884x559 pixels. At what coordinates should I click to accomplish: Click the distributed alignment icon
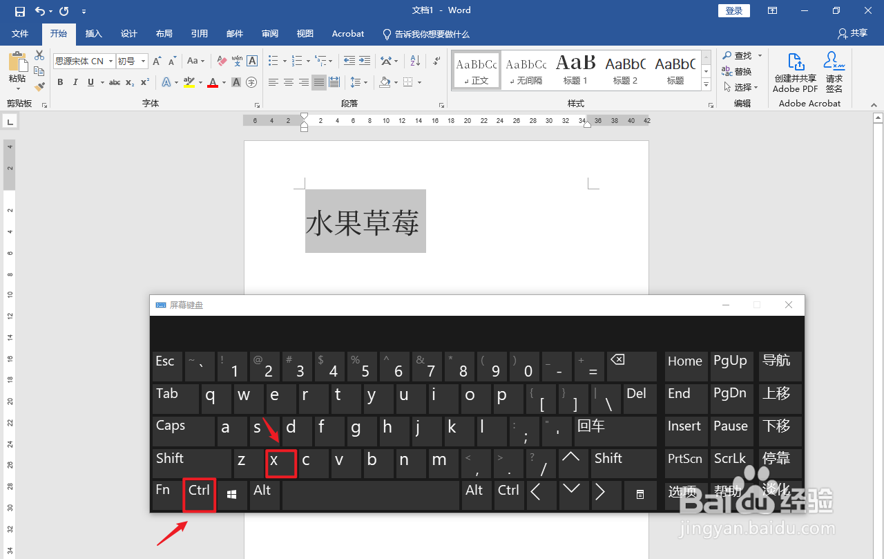point(334,82)
